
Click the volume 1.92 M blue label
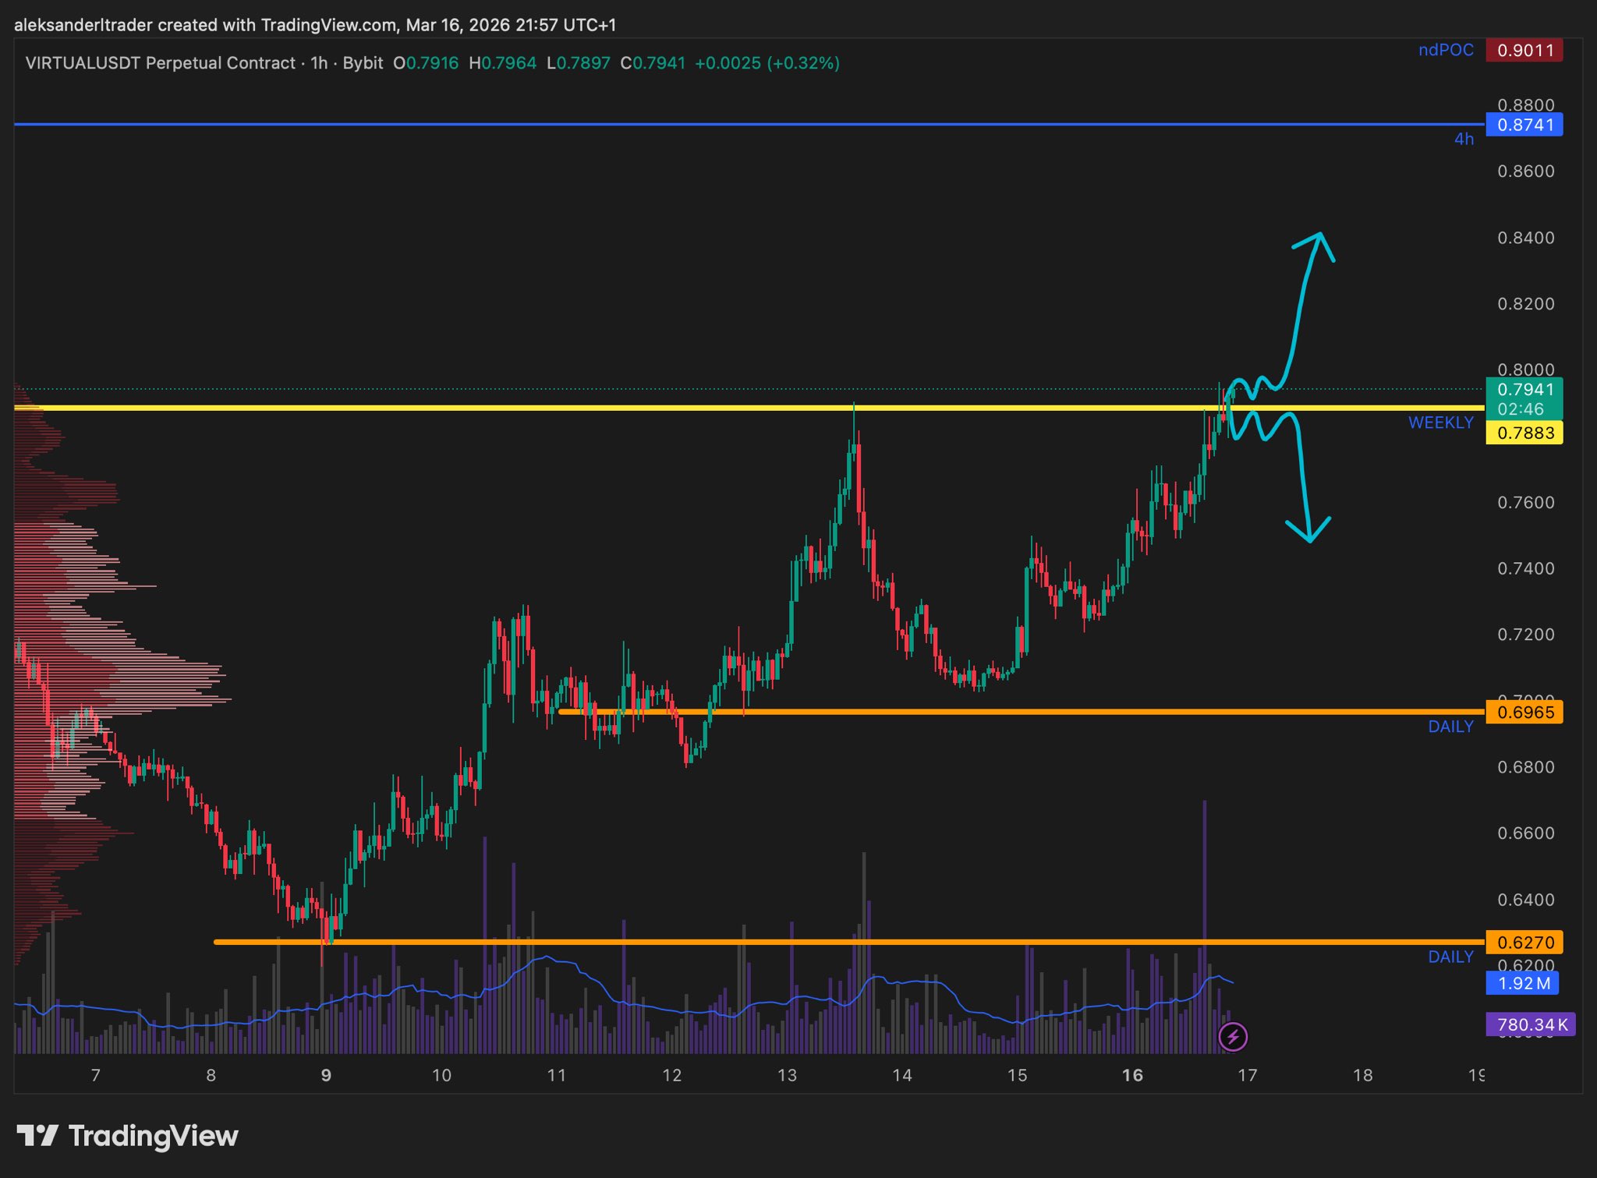coord(1522,983)
